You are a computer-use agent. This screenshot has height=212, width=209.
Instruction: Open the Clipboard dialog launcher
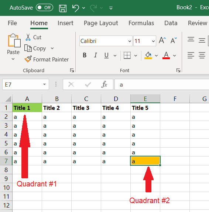72,70
